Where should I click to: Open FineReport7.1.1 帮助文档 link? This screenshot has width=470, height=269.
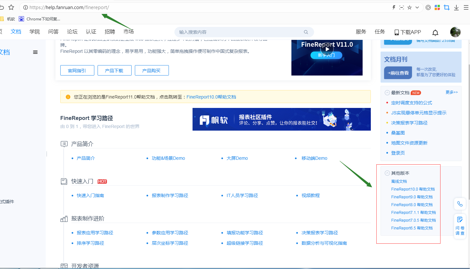click(x=414, y=213)
